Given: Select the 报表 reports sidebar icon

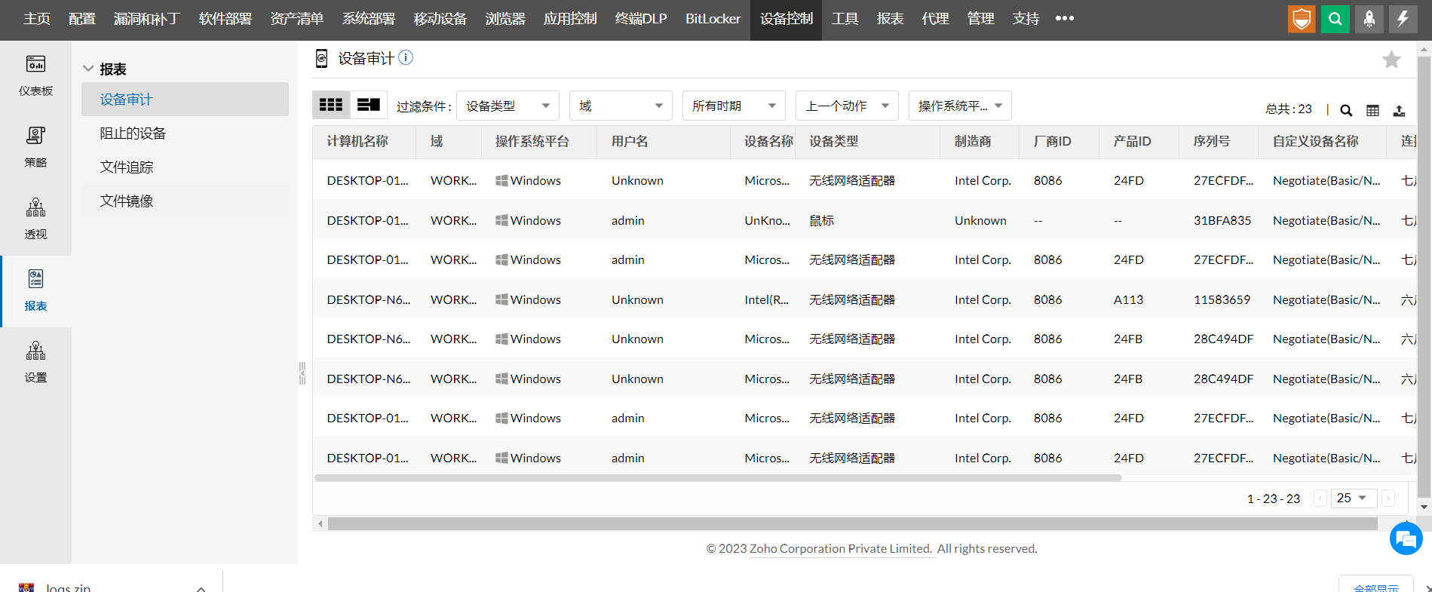Looking at the screenshot, I should point(35,290).
